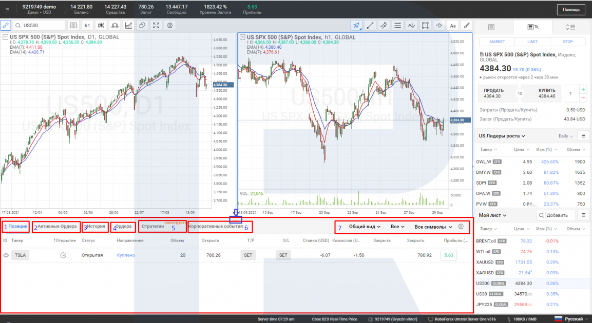The image size is (592, 323).
Task: Select BRENT.oil in Мой лист
Action: click(x=532, y=241)
